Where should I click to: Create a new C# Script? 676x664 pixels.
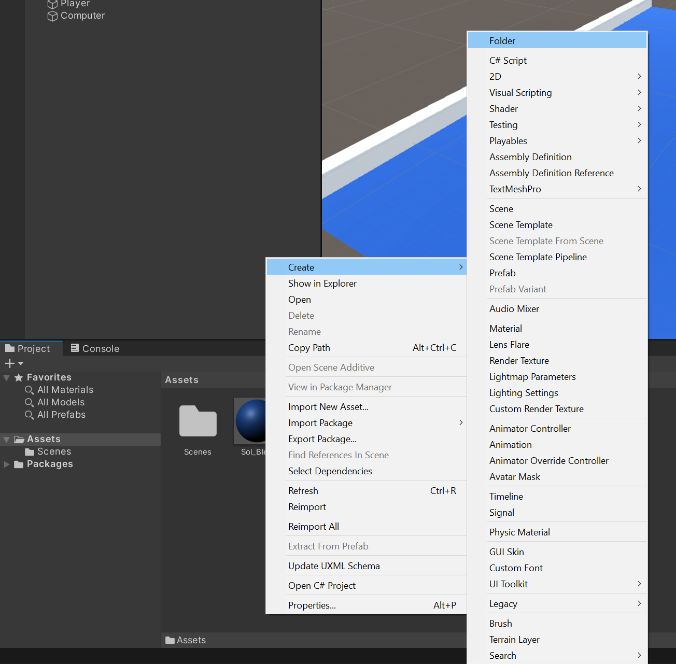pyautogui.click(x=557, y=61)
